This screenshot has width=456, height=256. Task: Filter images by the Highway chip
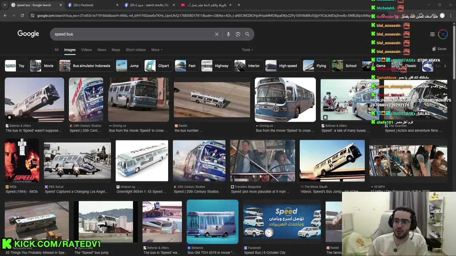tap(216, 66)
